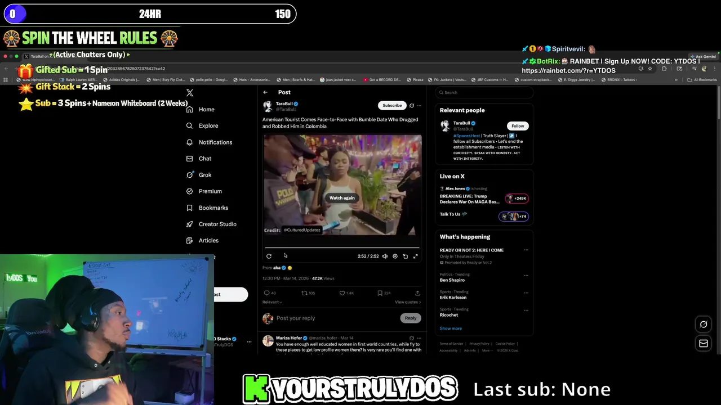The height and width of the screenshot is (405, 721).
Task: Click Show more under What's happening
Action: (x=451, y=328)
